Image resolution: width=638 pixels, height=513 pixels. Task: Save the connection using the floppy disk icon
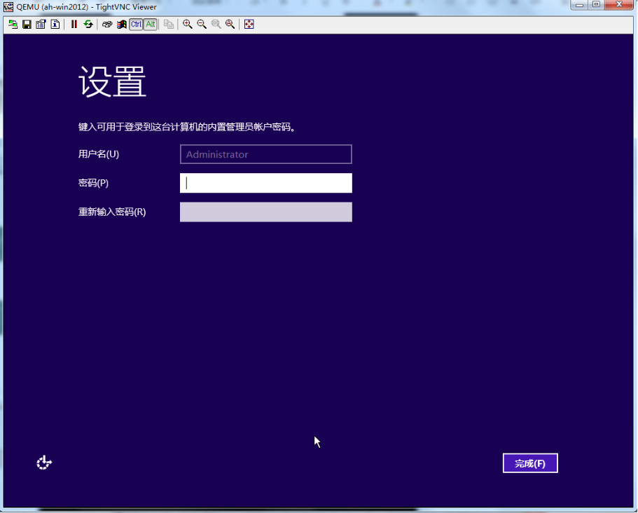point(27,25)
